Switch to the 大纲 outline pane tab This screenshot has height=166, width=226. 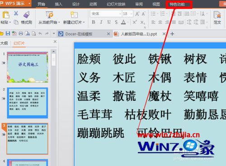(4, 43)
